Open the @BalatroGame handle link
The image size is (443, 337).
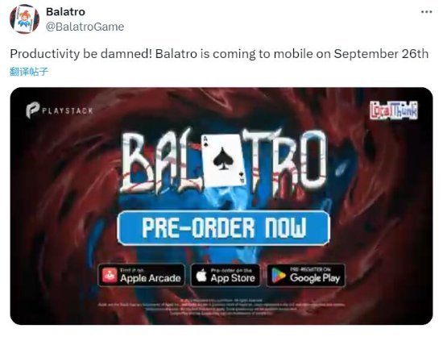point(85,27)
